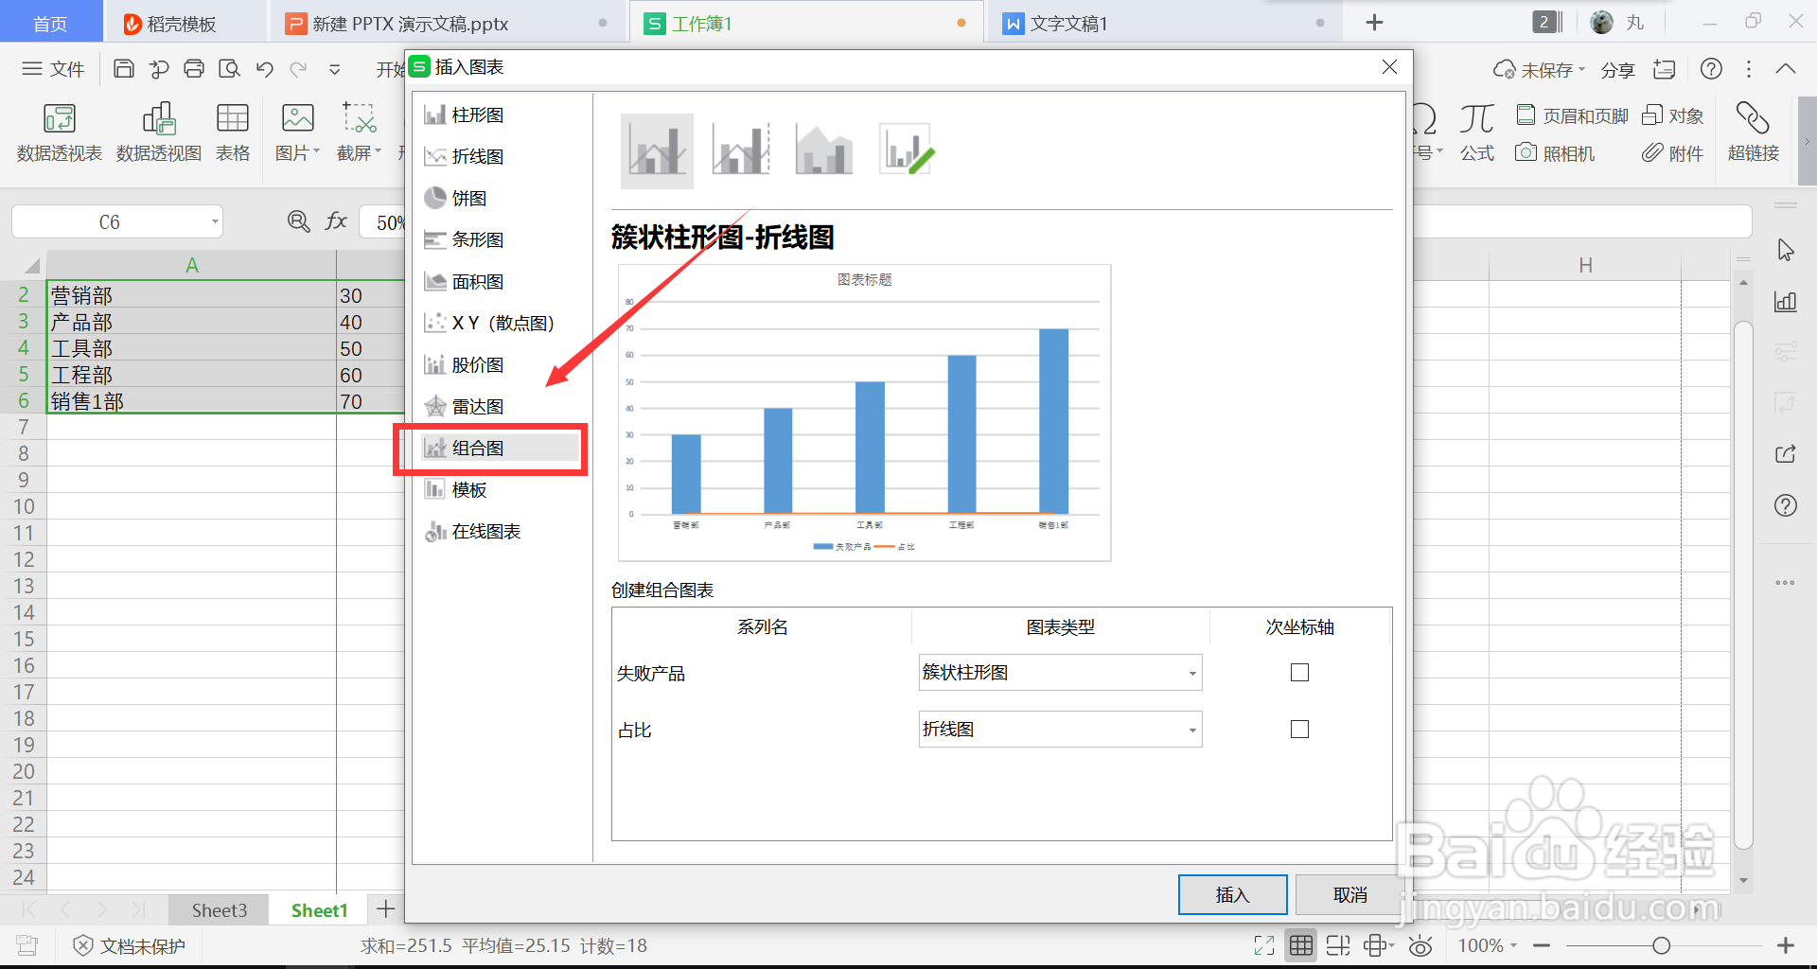1817x969 pixels.
Task: Click the 表格 ribbon icon
Action: (233, 132)
